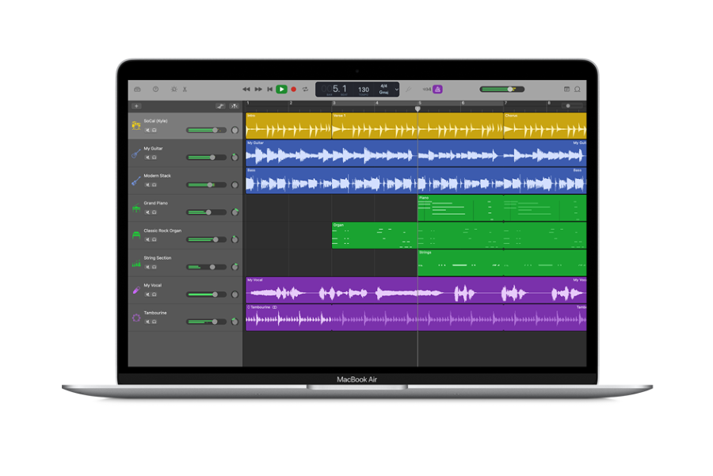Click the rewind transport button
Image resolution: width=713 pixels, height=476 pixels.
pos(246,89)
